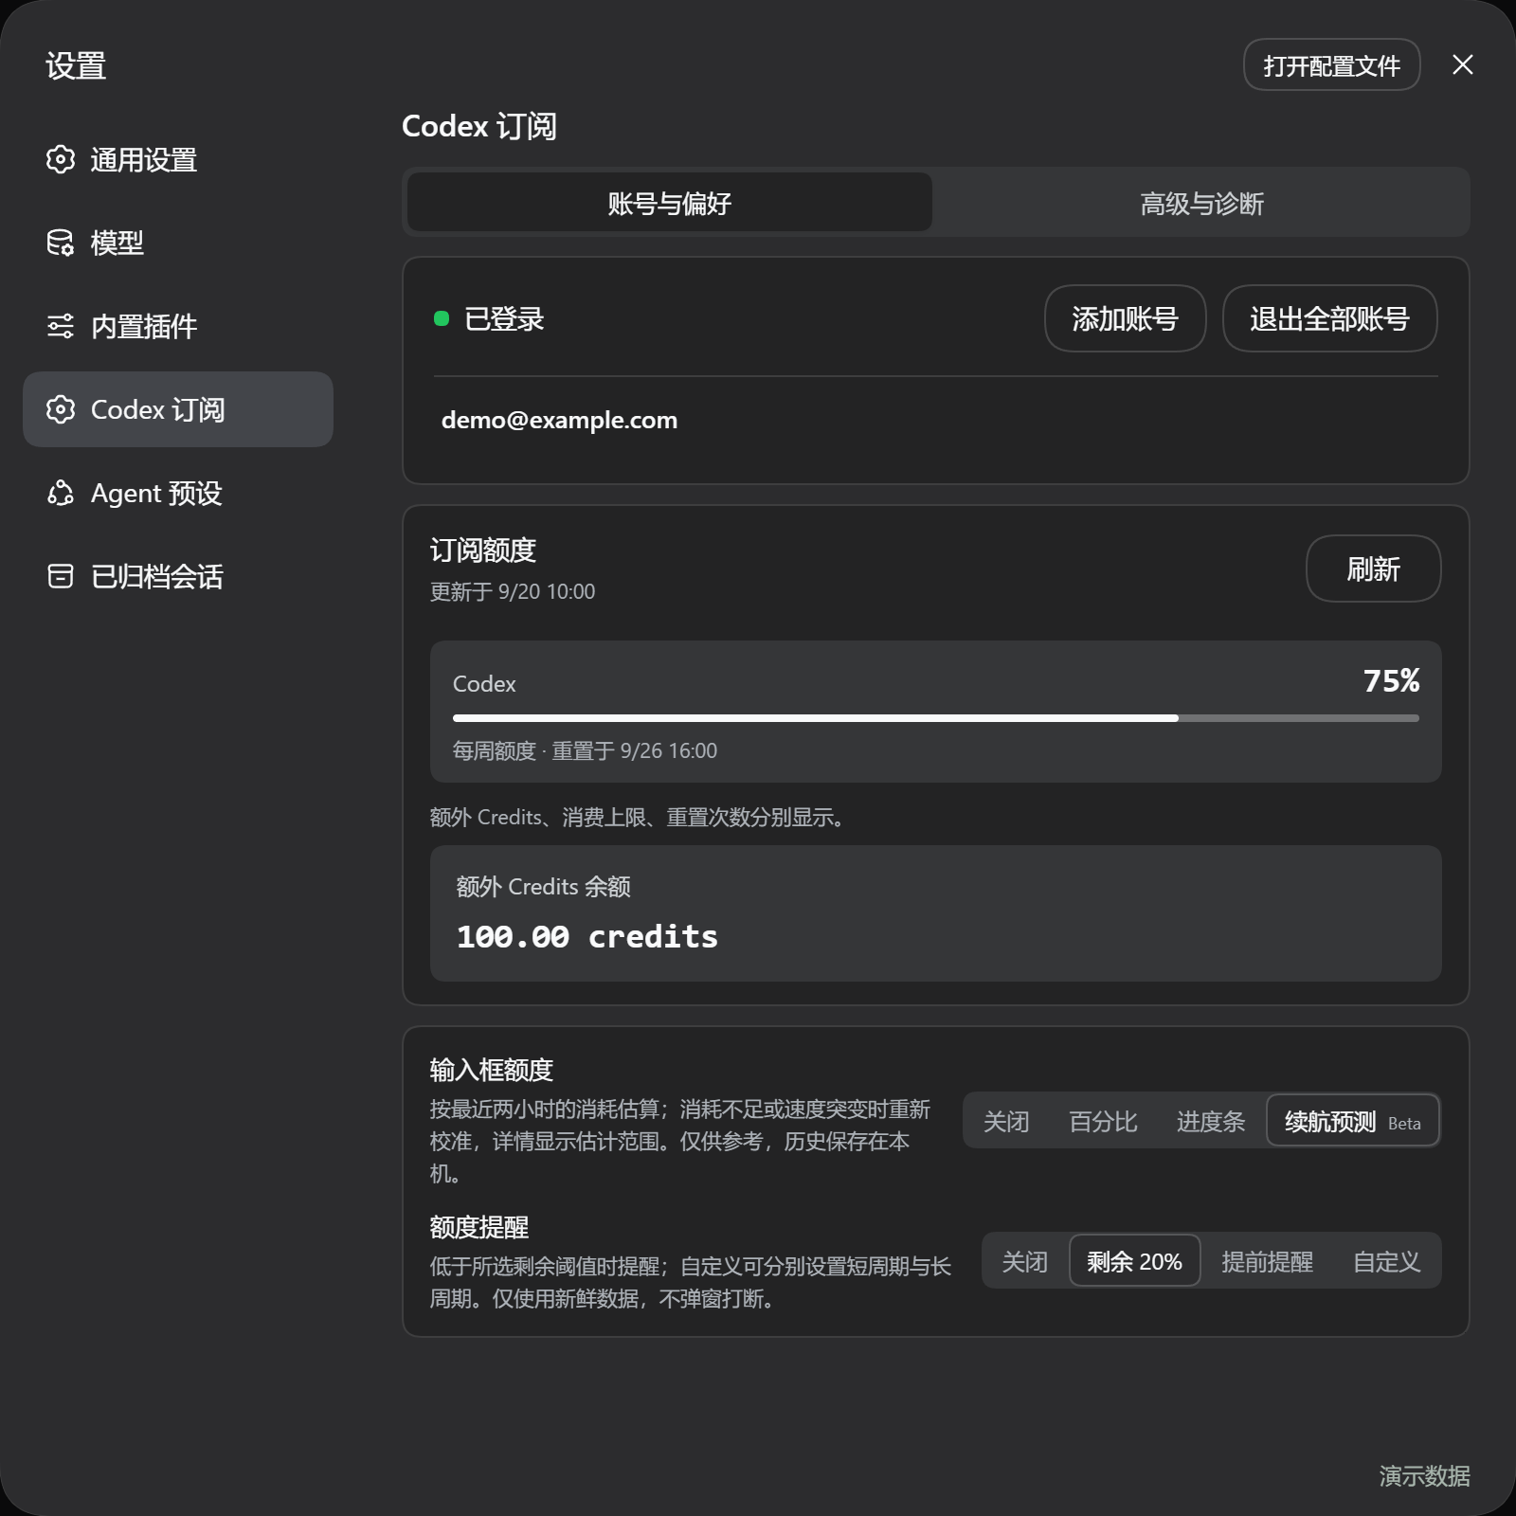Set 额度提醒 to 关闭
Image resolution: width=1516 pixels, height=1516 pixels.
click(x=1025, y=1261)
